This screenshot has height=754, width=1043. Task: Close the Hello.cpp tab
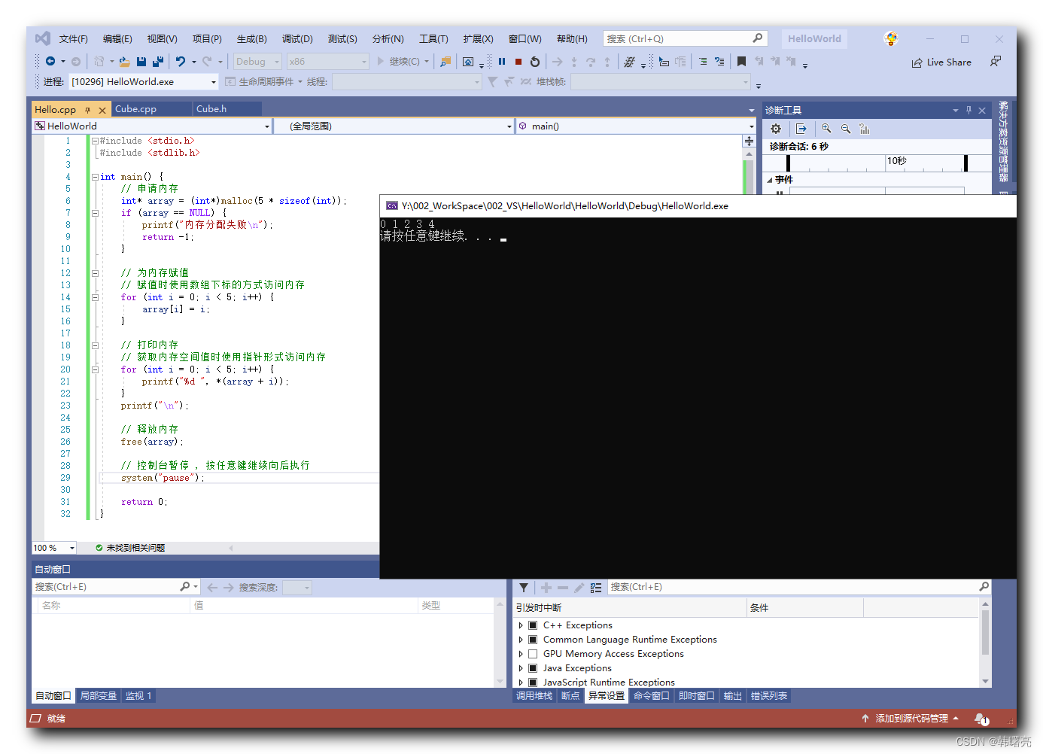(x=102, y=110)
